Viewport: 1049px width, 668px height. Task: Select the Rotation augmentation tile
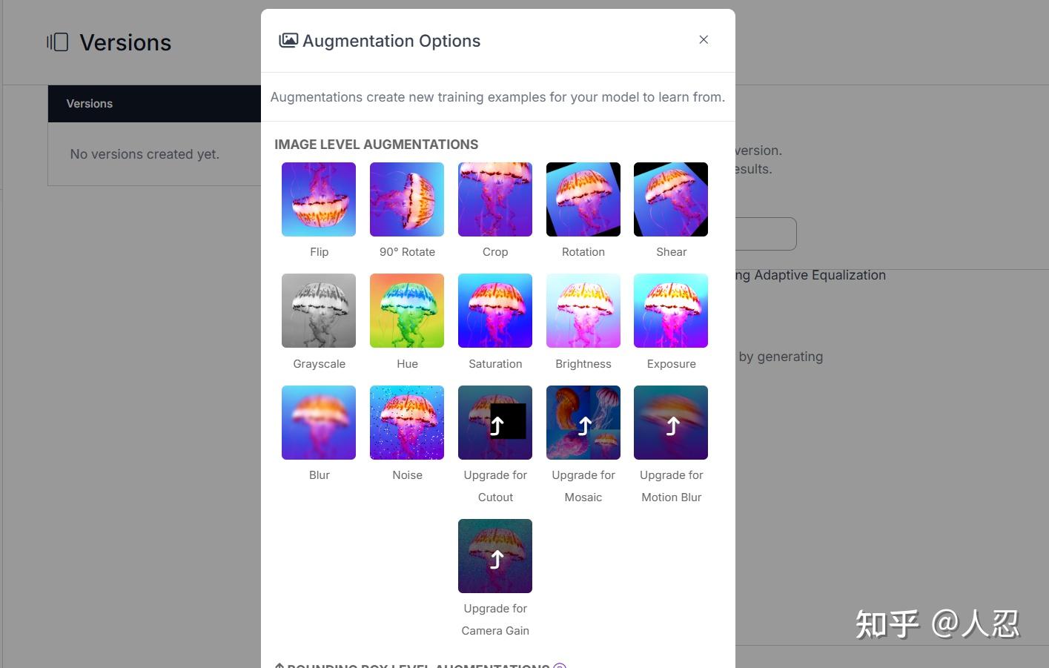point(583,199)
